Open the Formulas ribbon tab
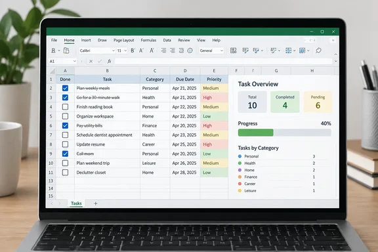Viewport: 378px width, 252px height. pyautogui.click(x=148, y=40)
